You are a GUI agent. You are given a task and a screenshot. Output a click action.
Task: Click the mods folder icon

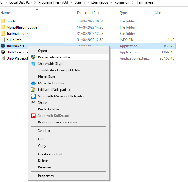[3, 21]
